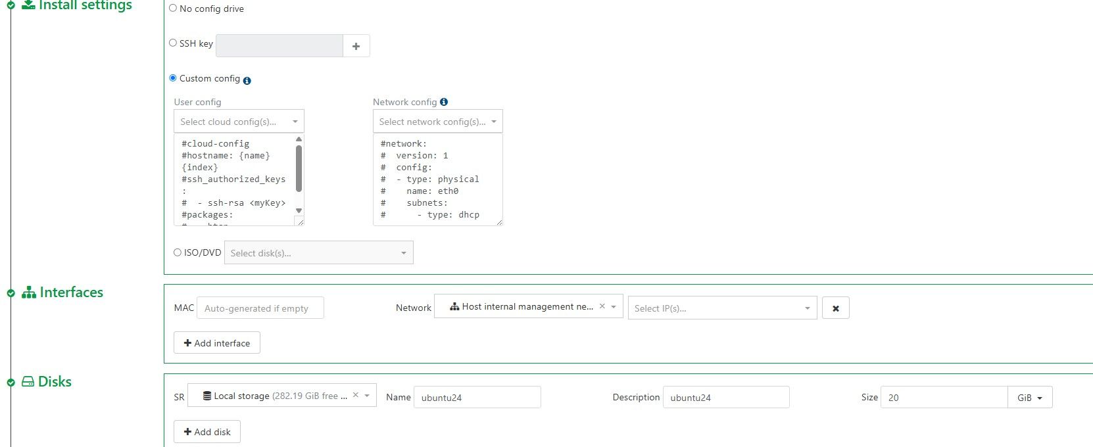
Task: Open the Select network config(s) dropdown
Action: pos(437,122)
